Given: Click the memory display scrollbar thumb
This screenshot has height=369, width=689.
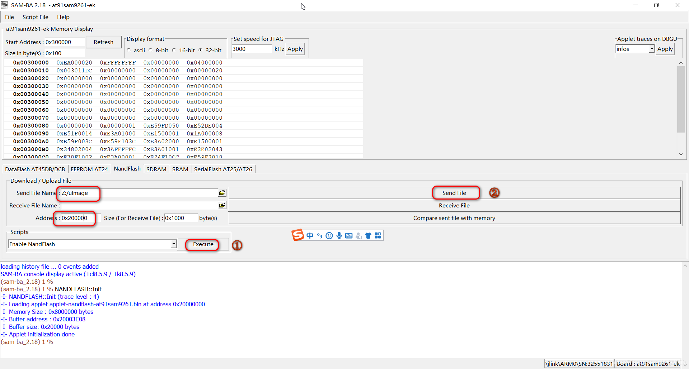Looking at the screenshot, I should (x=681, y=99).
